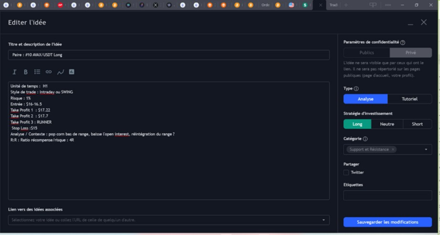Minimize the Editer l'idée dialog
440x235 pixels.
click(x=410, y=24)
